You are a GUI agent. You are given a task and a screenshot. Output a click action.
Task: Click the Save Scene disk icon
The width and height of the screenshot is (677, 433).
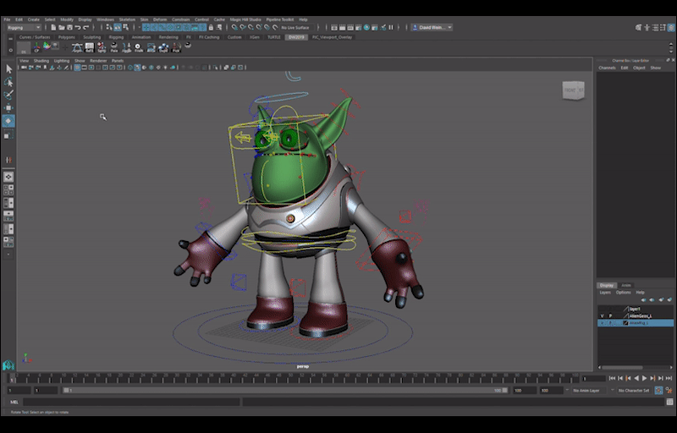point(69,28)
